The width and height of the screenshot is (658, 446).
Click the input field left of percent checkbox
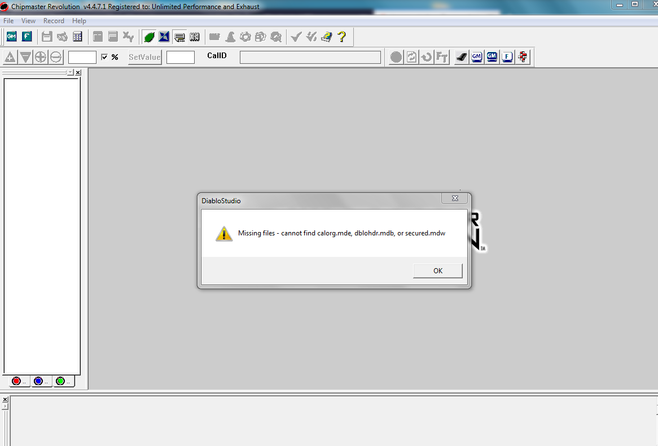82,57
